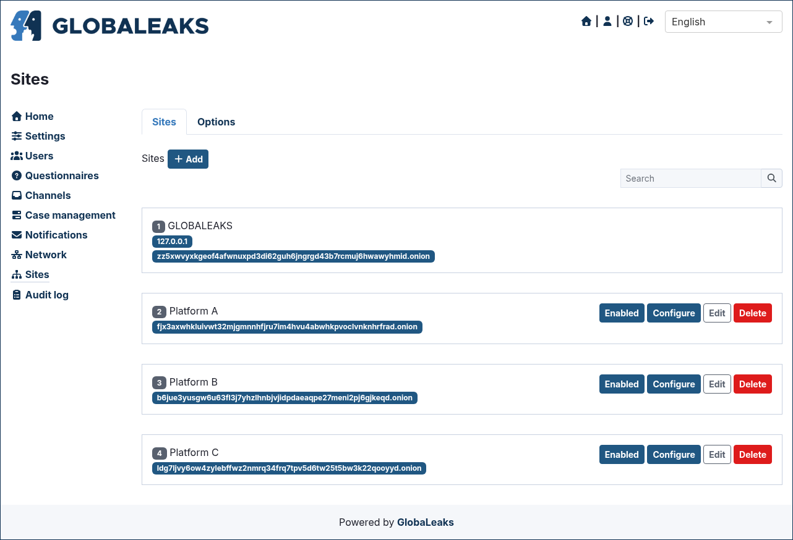The width and height of the screenshot is (793, 540).
Task: Open the home icon in header
Action: coord(586,22)
